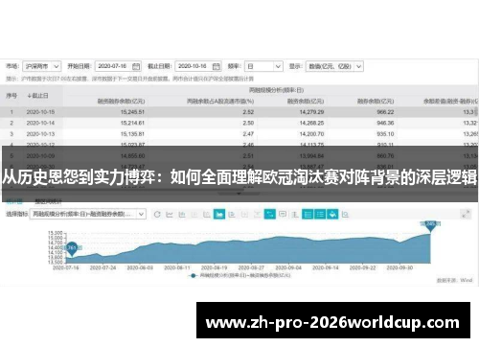Click the start date field 2020-07-16
479x347 pixels.
(118, 66)
